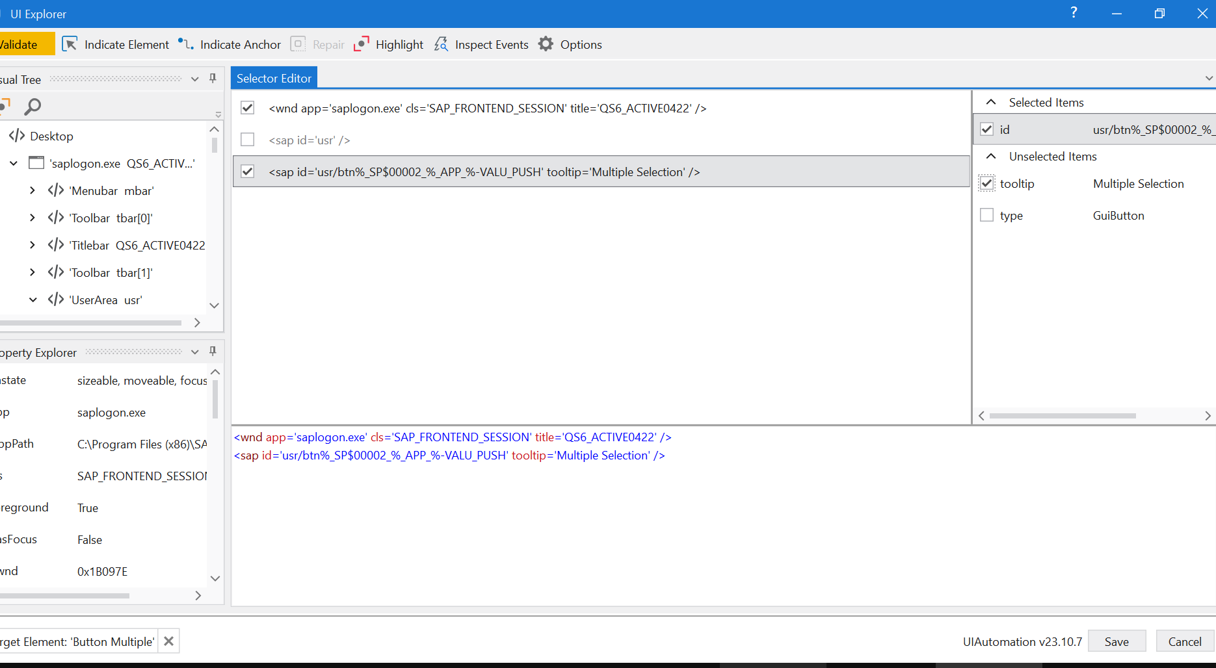Viewport: 1216px width, 668px height.
Task: Click the search icon in Visual Tree
Action: (33, 107)
